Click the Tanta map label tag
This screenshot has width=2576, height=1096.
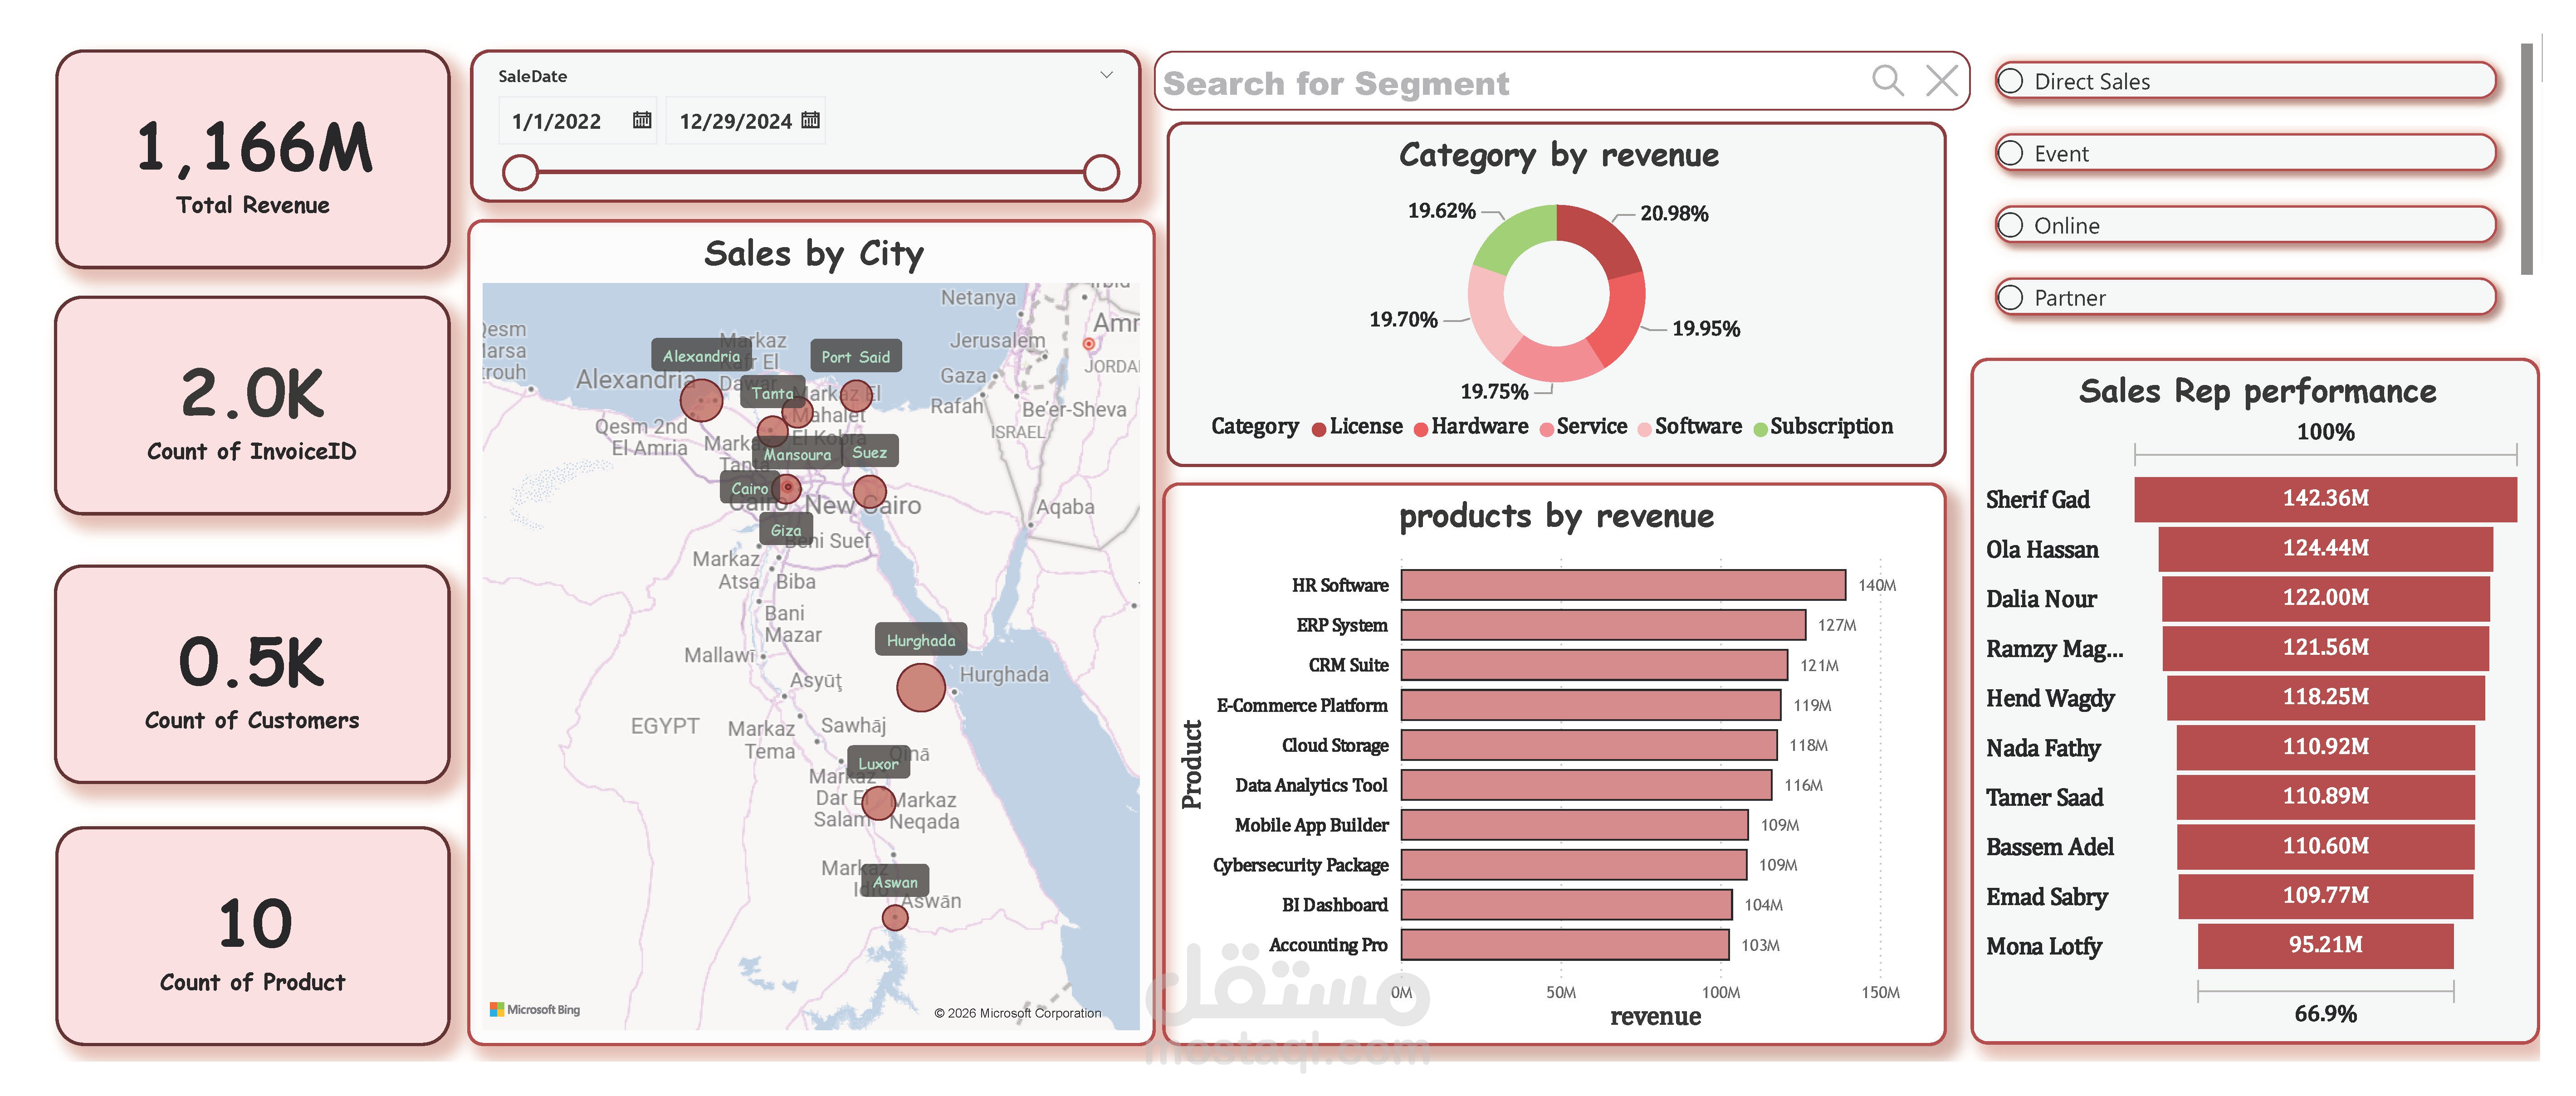[x=772, y=393]
